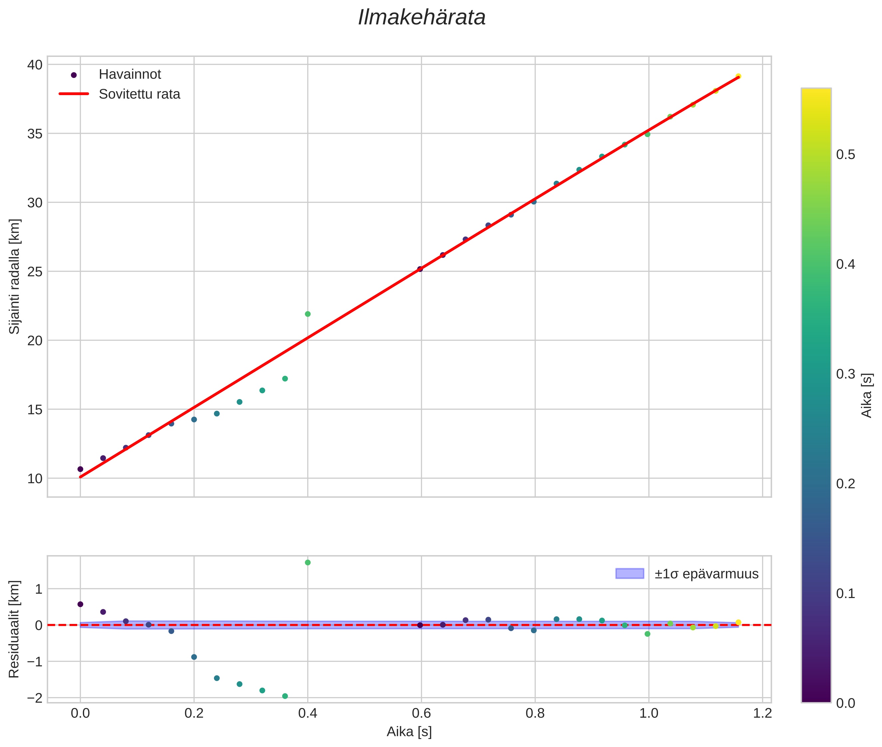882x747 pixels.
Task: Click the dark purple bottom of the colorbar
Action: point(816,698)
